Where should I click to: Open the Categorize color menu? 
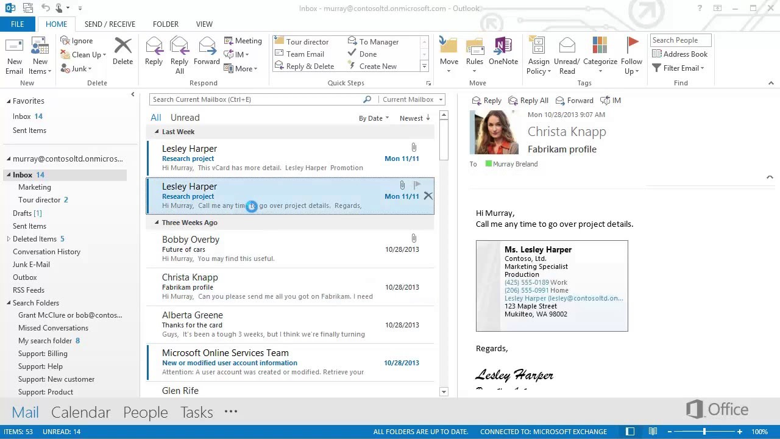coord(600,56)
